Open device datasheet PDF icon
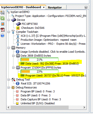Image resolution: width=93 pixels, height=114 pixels. coord(2,30)
